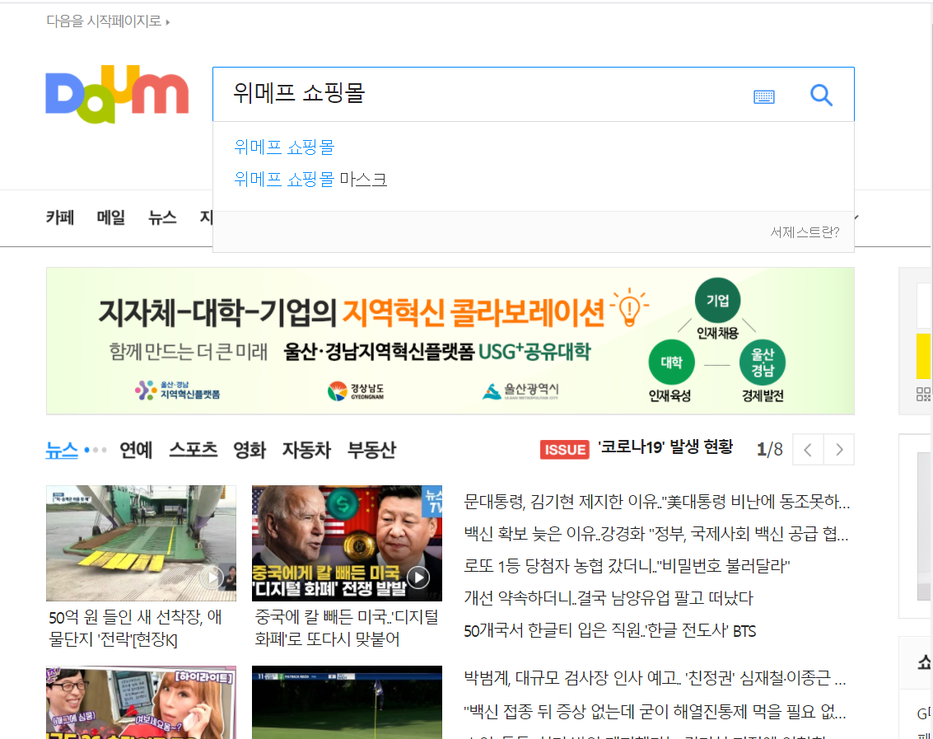Switch to the 연예 tab
The width and height of the screenshot is (933, 739).
click(x=136, y=450)
